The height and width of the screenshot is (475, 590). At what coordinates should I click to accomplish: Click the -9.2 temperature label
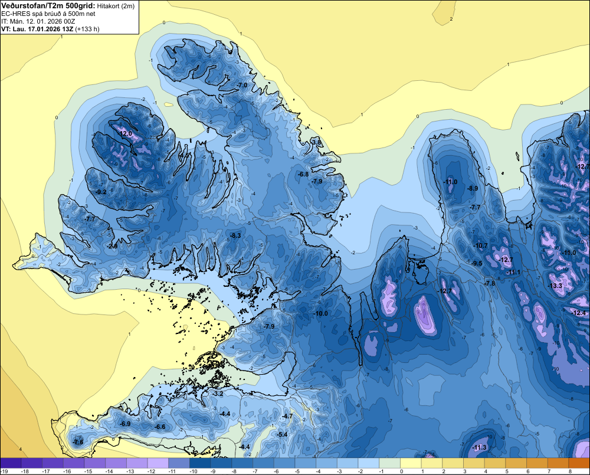100,192
